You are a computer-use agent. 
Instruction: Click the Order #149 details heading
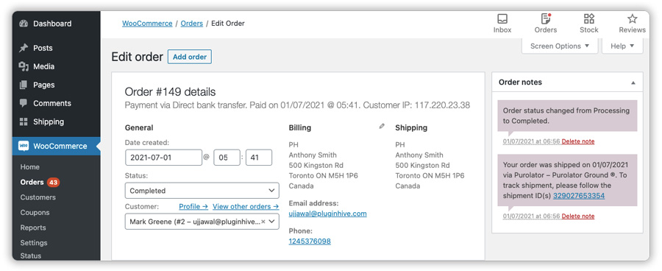pyautogui.click(x=170, y=92)
